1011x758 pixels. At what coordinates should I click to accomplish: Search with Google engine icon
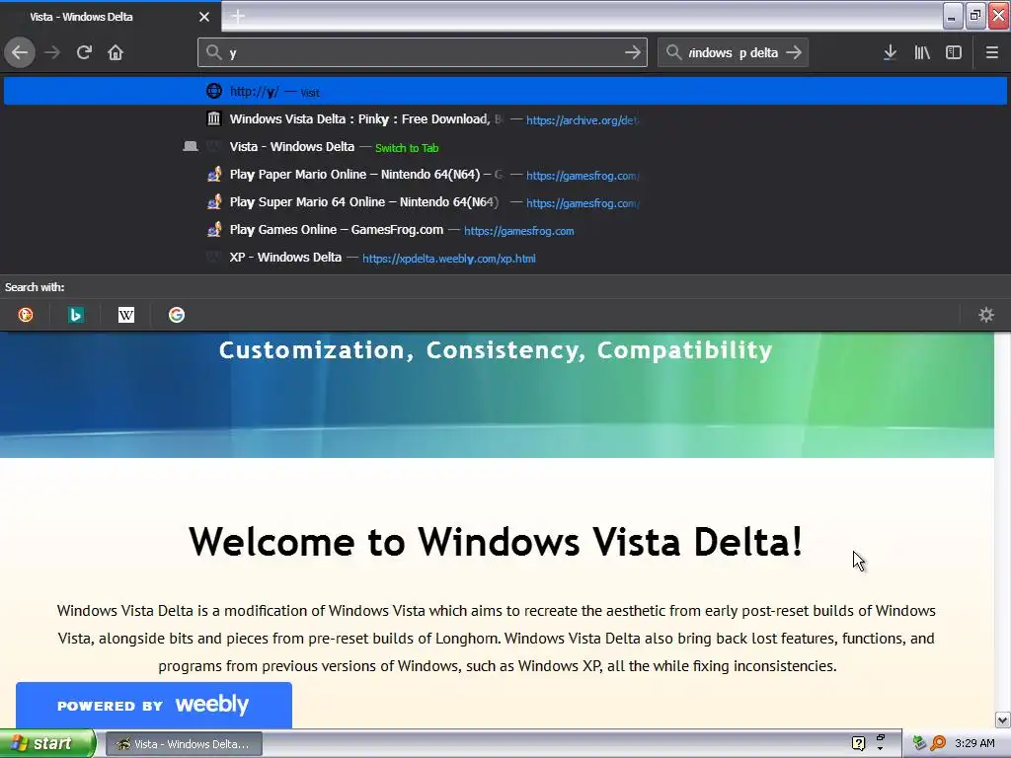[x=177, y=315]
